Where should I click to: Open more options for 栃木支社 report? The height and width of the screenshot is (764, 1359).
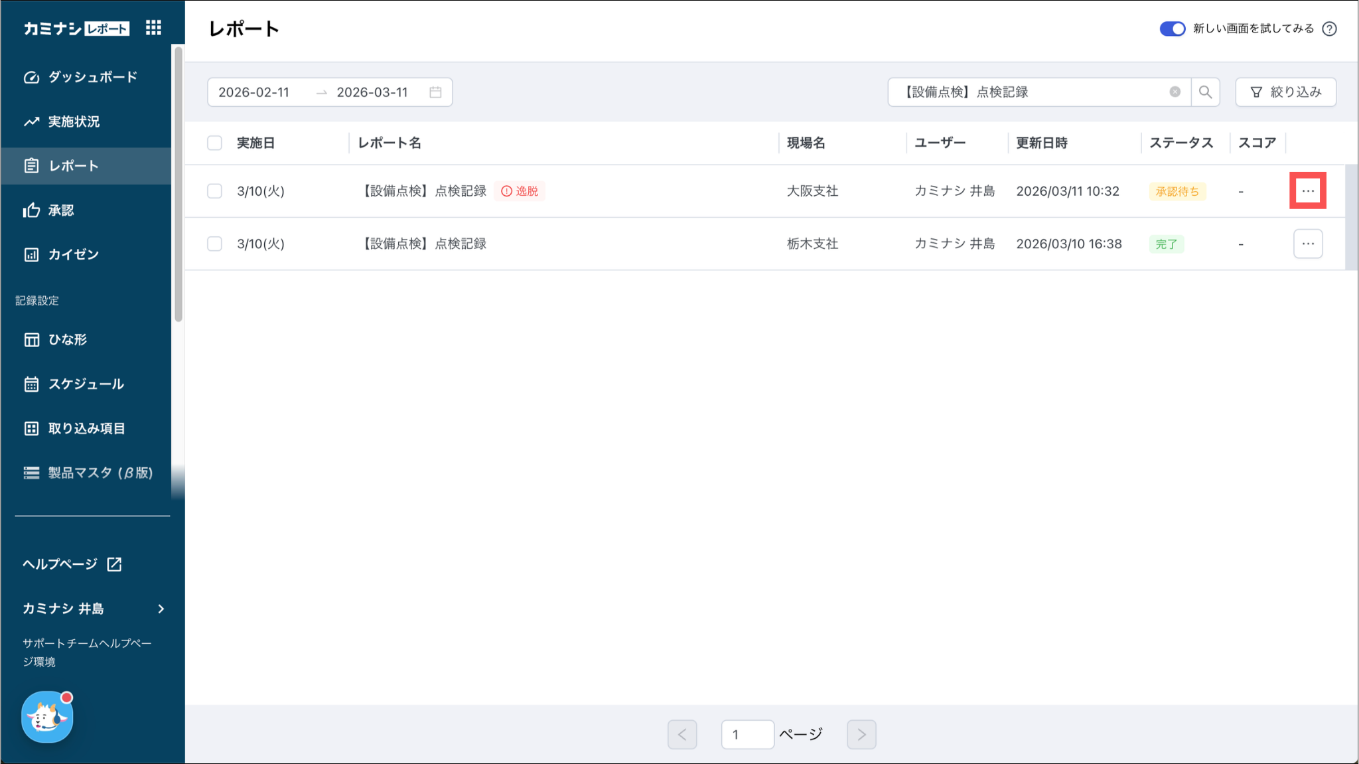point(1307,244)
